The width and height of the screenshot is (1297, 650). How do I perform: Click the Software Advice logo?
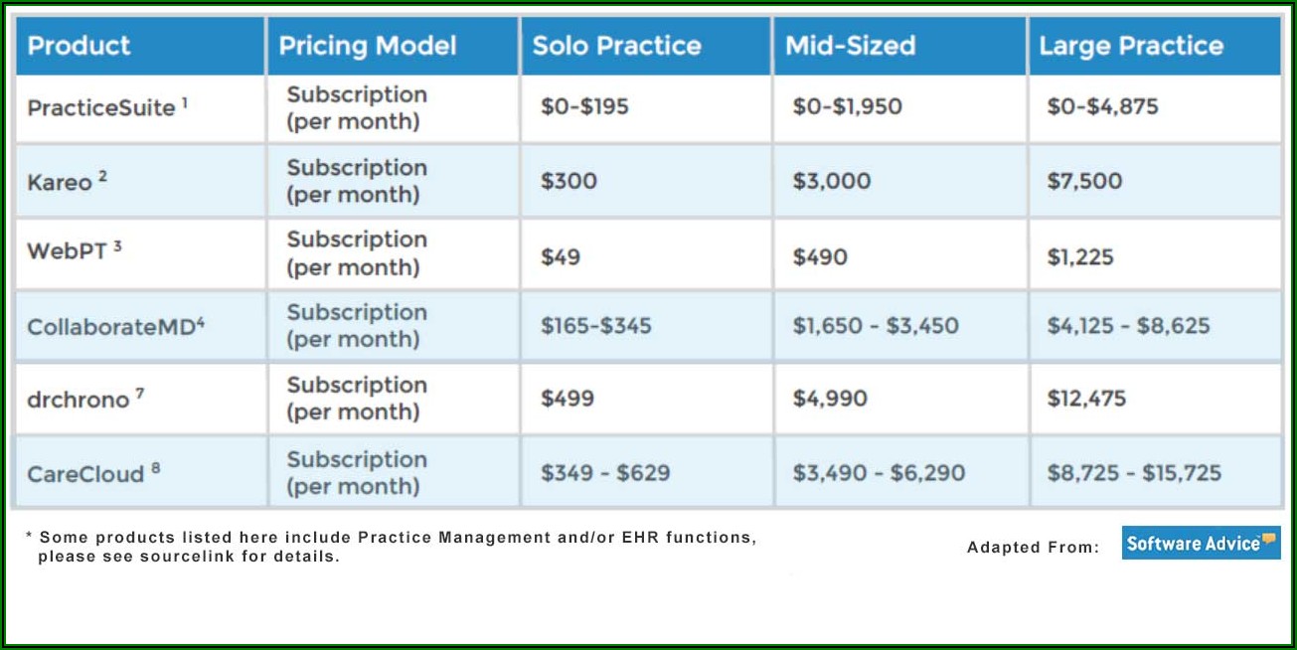pyautogui.click(x=1201, y=543)
